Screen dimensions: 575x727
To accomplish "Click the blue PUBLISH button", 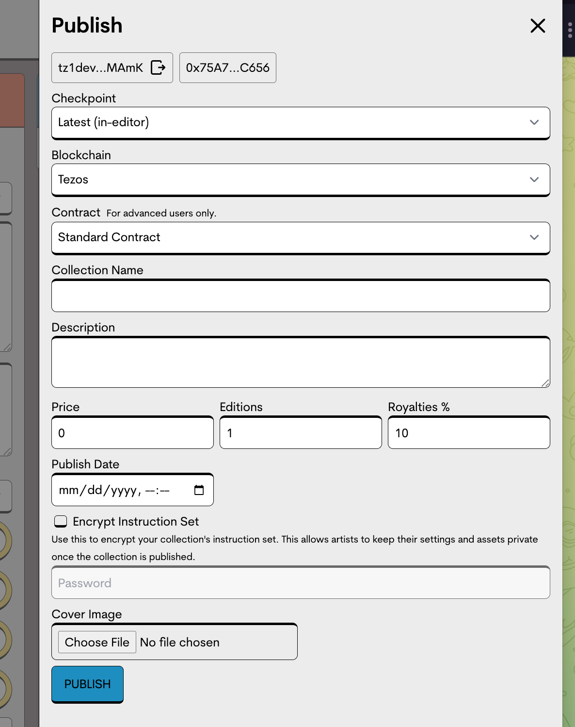I will [87, 684].
